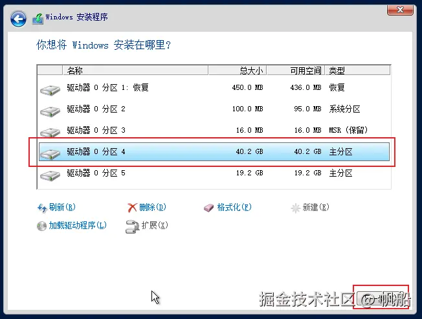The image size is (422, 319).
Task: Click the red X delete icon
Action: (x=132, y=208)
